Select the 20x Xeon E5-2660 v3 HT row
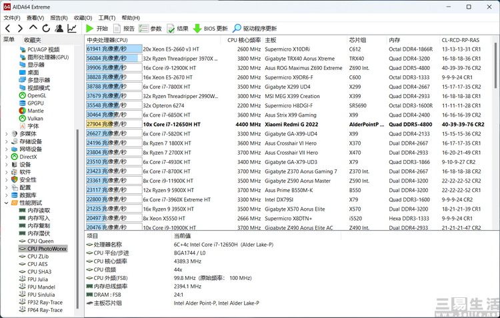The image size is (500, 318). pos(289,49)
